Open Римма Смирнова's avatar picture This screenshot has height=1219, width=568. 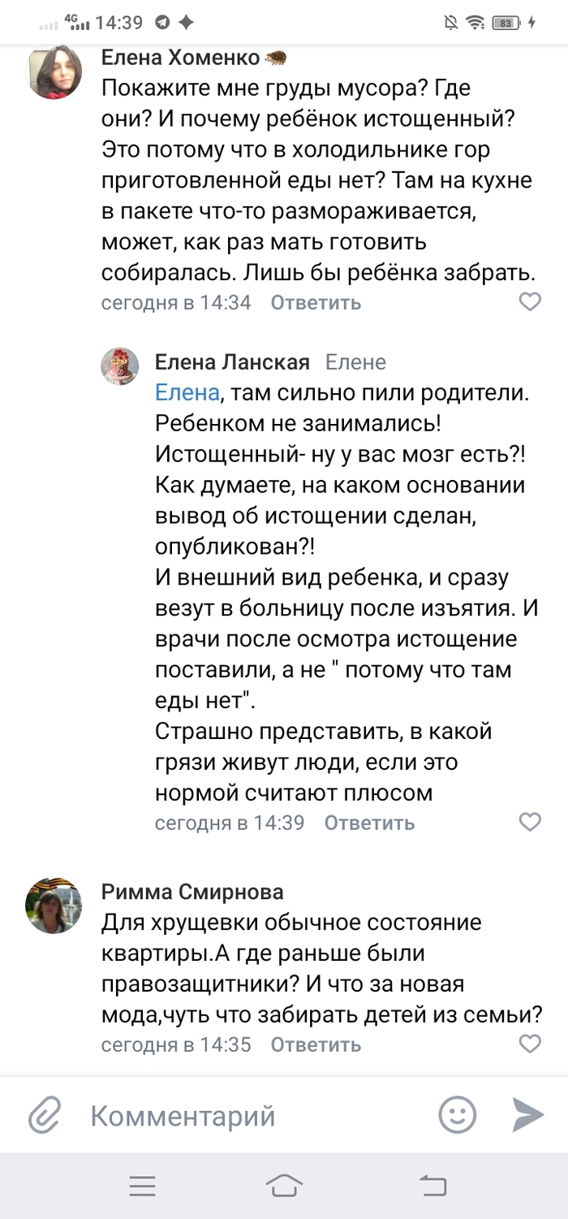coord(54,906)
